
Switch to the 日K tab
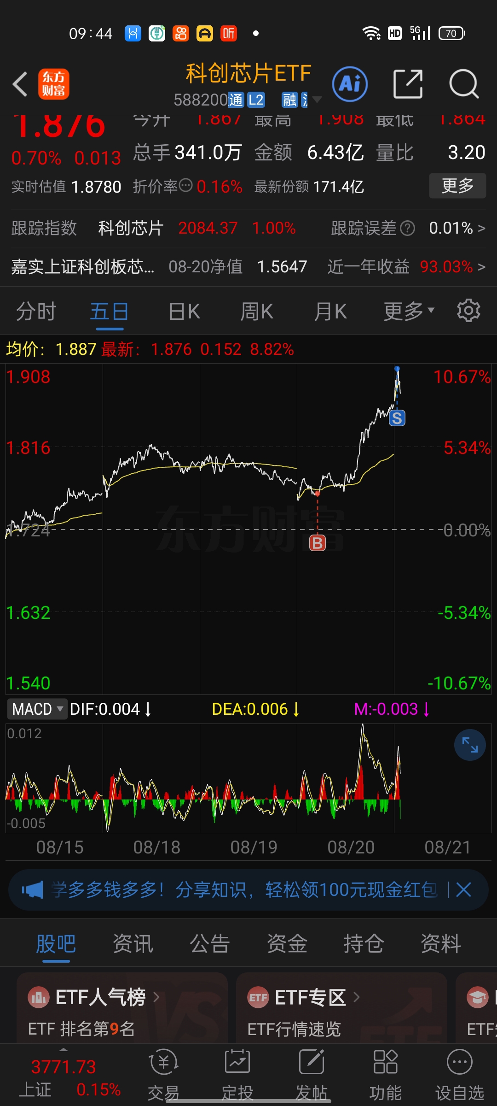pyautogui.click(x=185, y=312)
